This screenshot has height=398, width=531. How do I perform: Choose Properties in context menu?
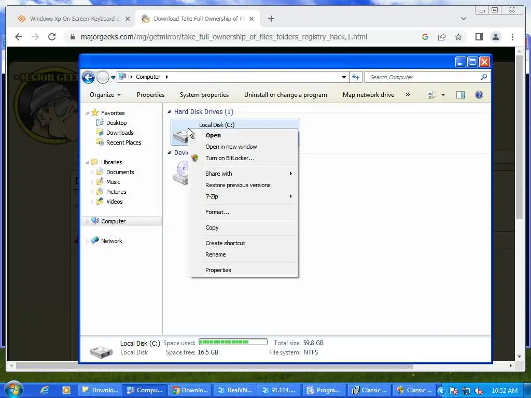point(243,270)
